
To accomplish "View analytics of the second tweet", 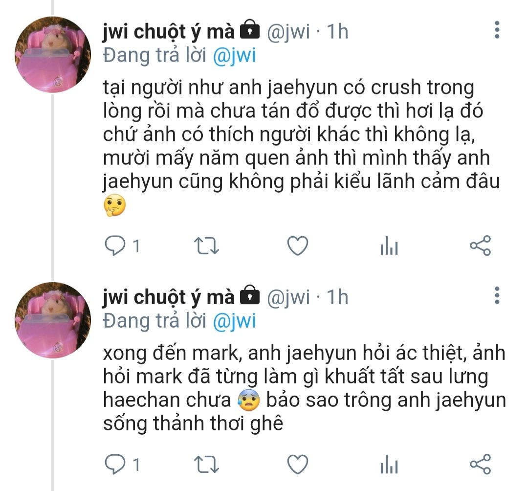I will pos(389,465).
